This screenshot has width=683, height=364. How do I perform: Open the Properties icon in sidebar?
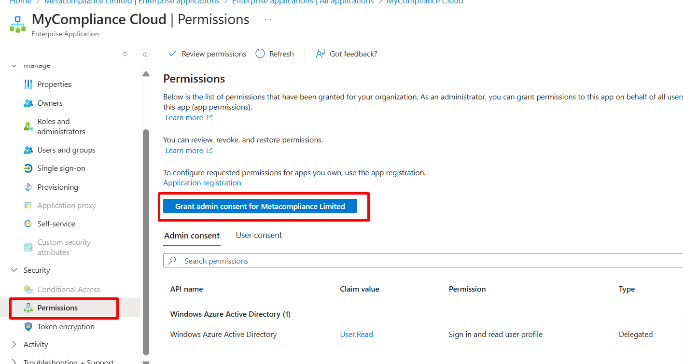[28, 84]
